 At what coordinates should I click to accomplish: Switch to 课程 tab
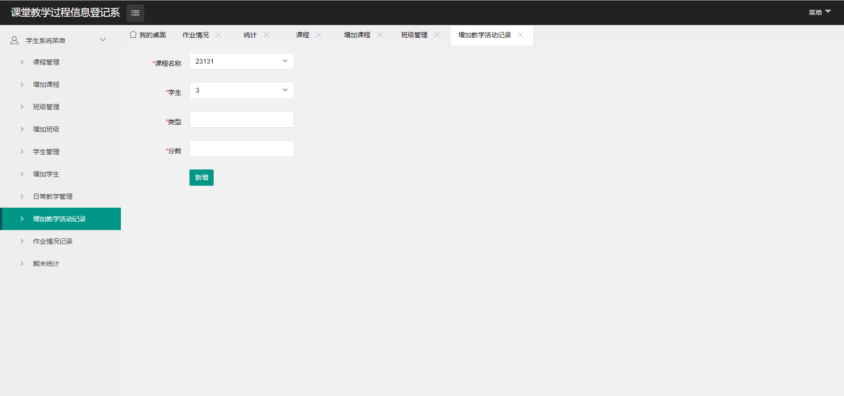click(302, 35)
